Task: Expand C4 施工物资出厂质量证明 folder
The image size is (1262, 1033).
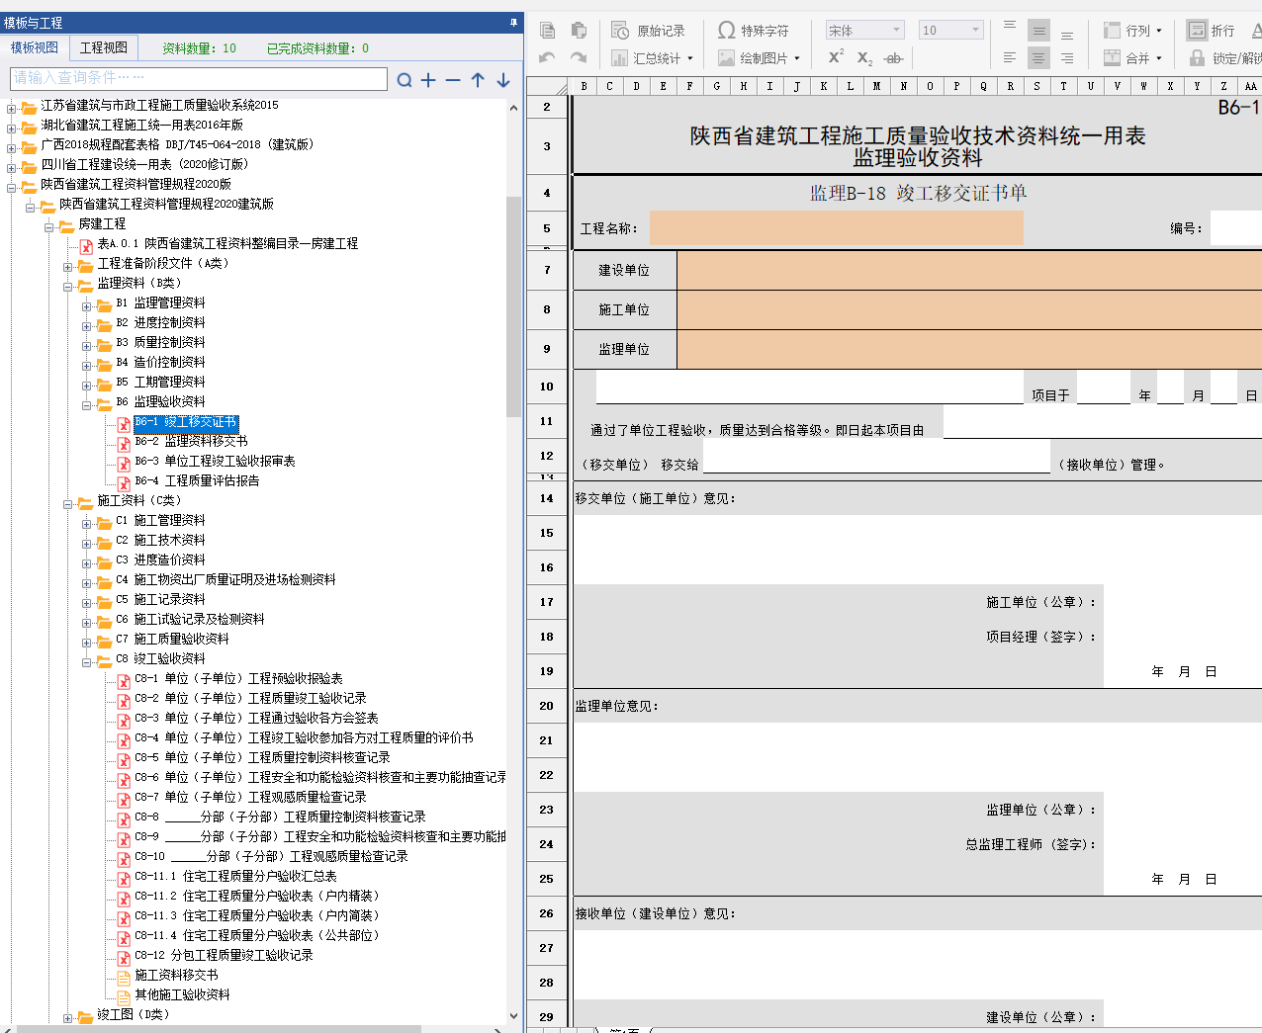Action: pyautogui.click(x=86, y=582)
